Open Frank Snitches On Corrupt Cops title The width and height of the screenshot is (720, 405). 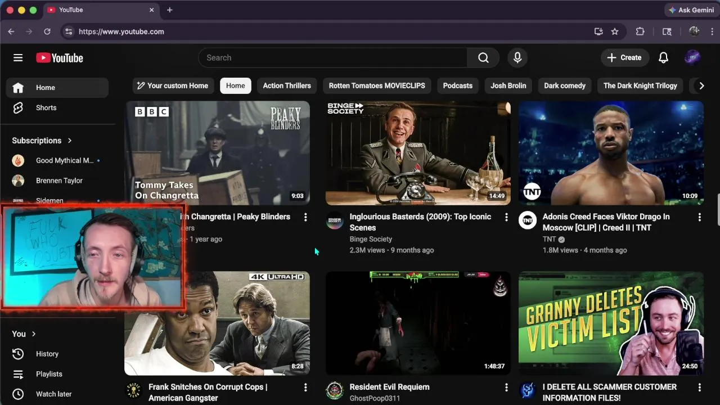[208, 393]
